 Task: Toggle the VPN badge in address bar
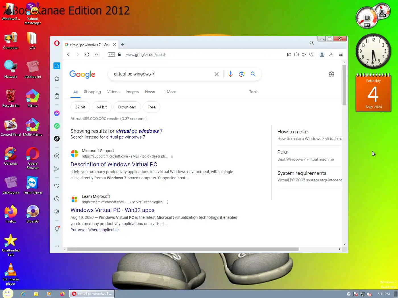111,54
